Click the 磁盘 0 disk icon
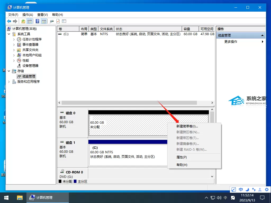 pos(62,113)
